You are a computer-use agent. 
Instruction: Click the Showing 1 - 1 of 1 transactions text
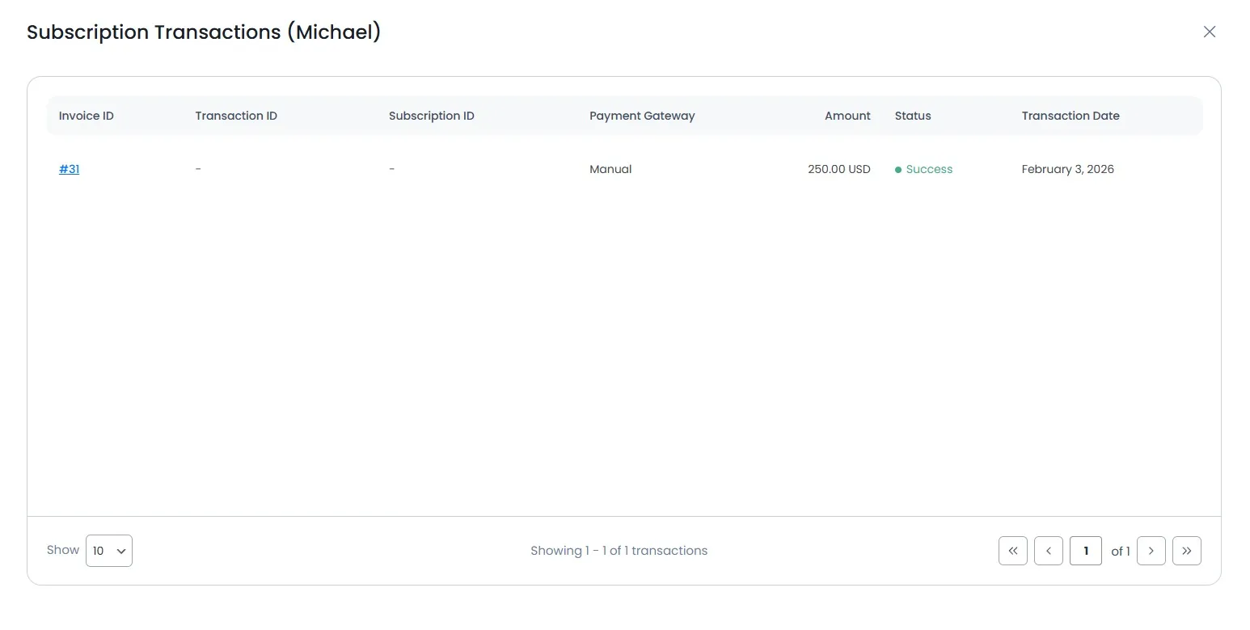coord(619,551)
